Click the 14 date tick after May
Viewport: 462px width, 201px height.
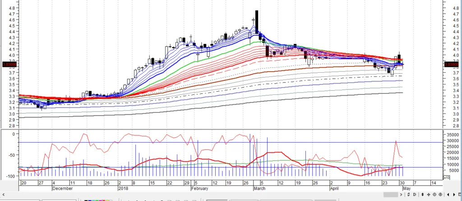(433, 183)
